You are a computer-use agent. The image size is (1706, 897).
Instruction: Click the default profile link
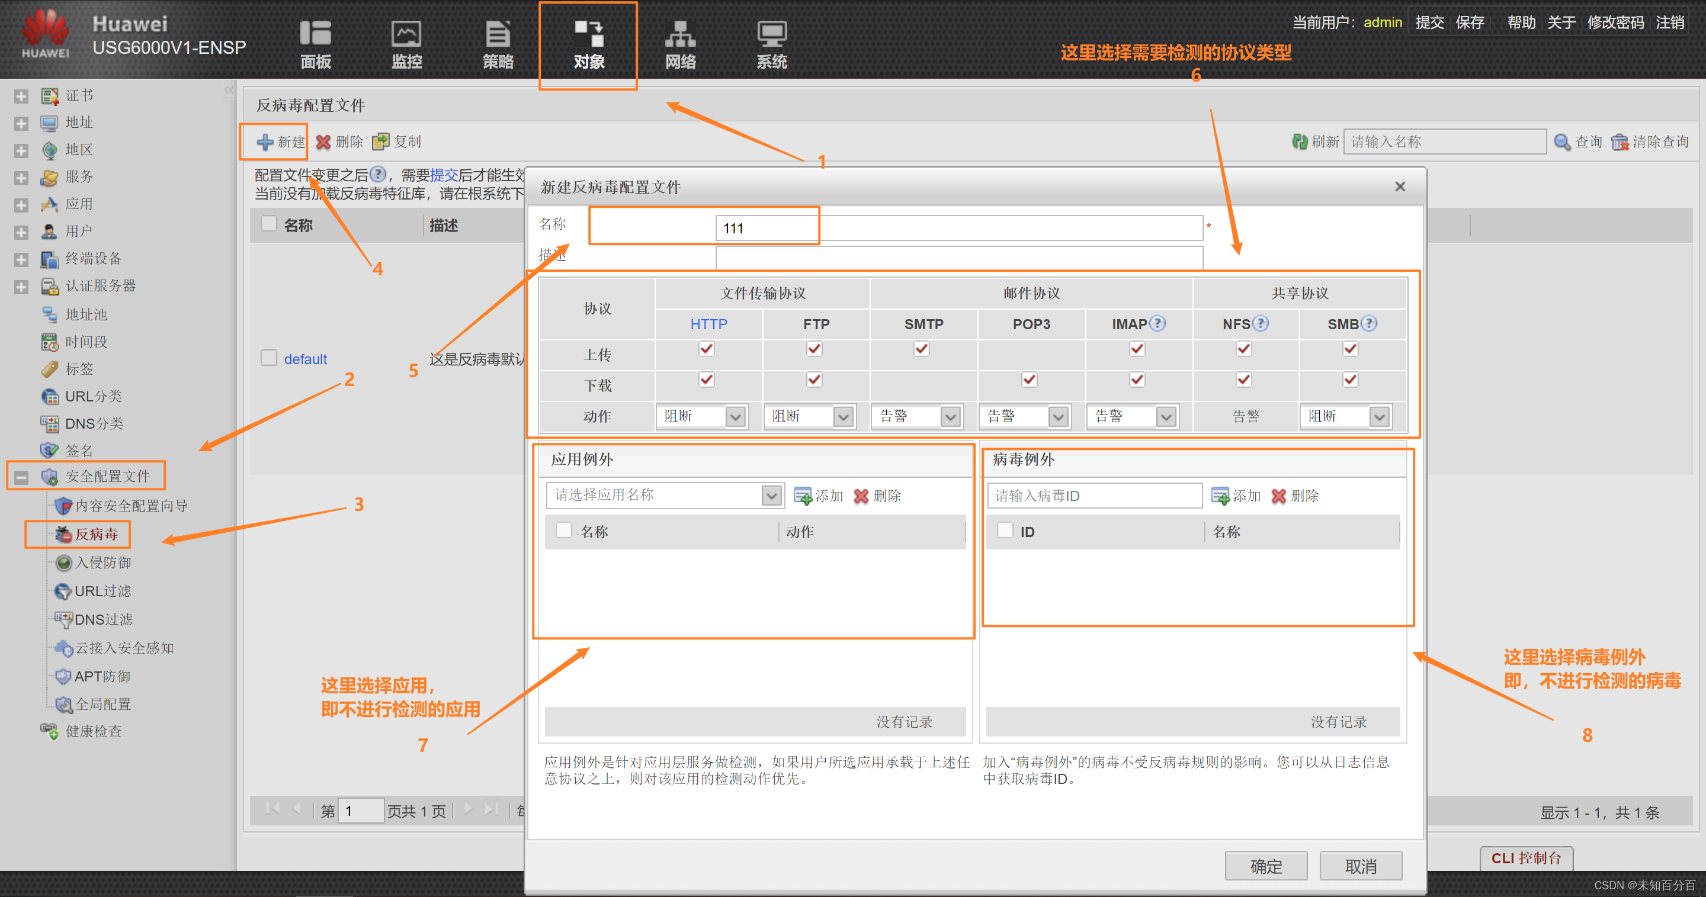coord(305,359)
